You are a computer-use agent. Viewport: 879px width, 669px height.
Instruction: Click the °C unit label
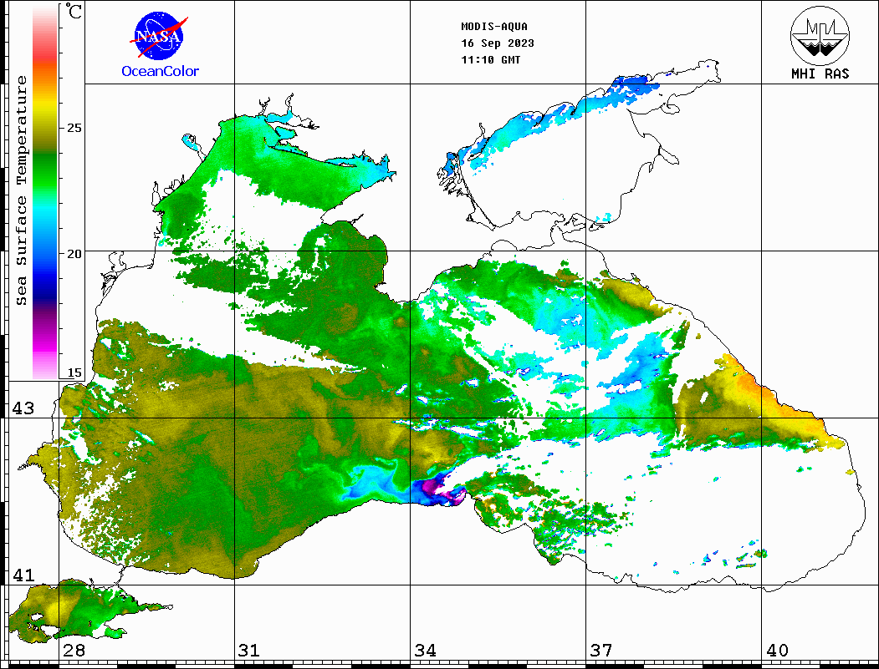[74, 11]
